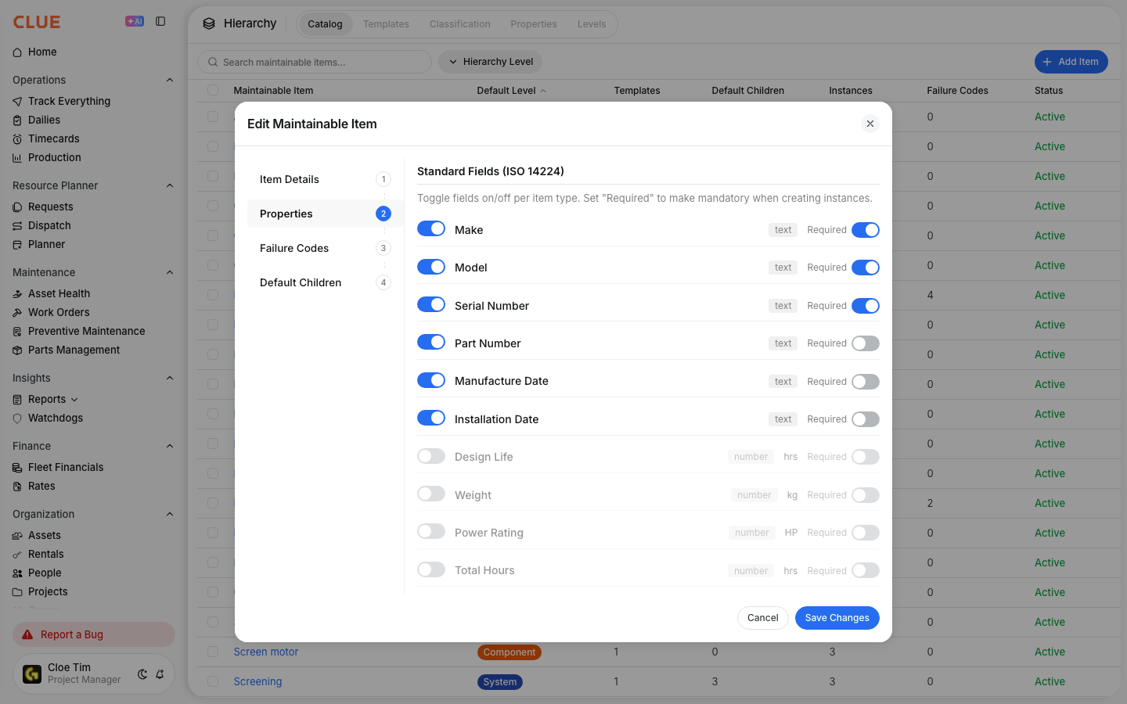The height and width of the screenshot is (704, 1127).
Task: Click the Report a Bug warning icon
Action: point(27,634)
